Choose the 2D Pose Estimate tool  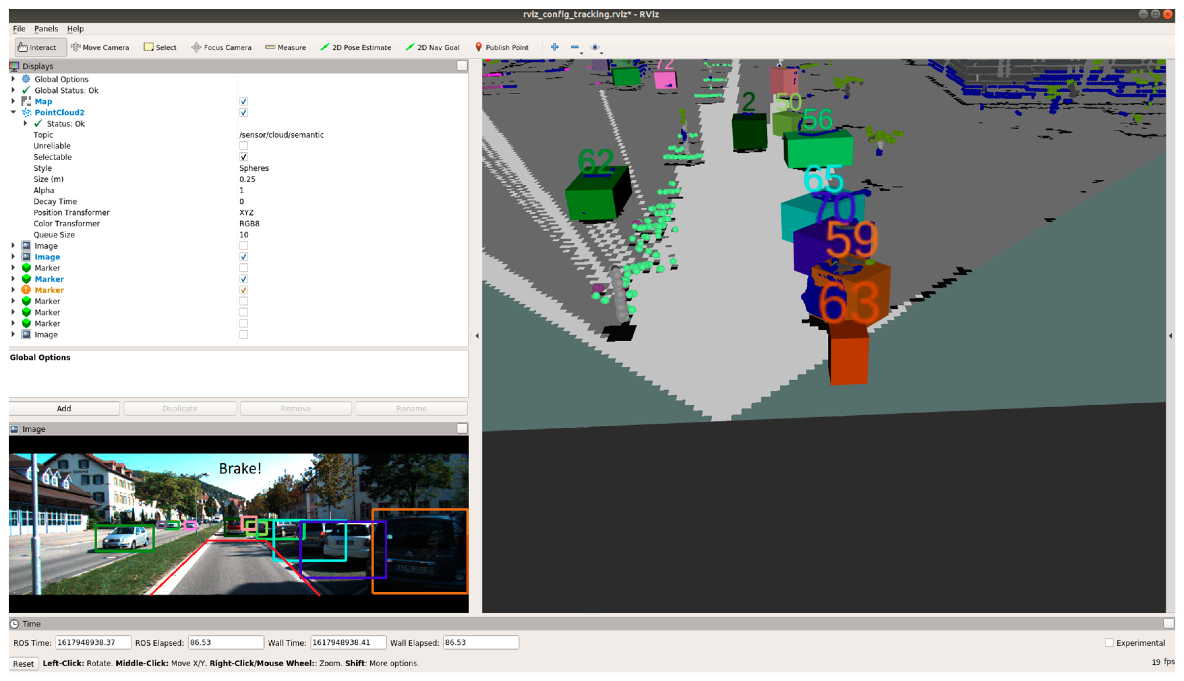pos(356,47)
